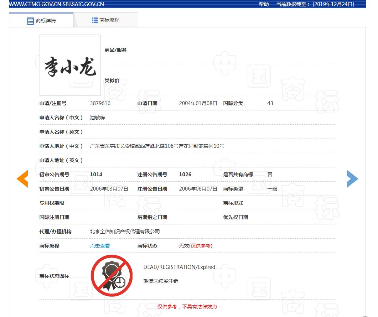
Task: Select the shared trademark value 否
Action: (x=270, y=175)
